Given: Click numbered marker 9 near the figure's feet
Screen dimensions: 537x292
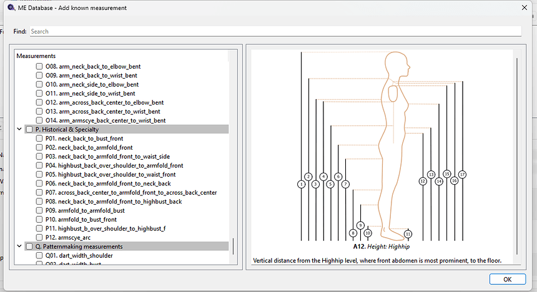Looking at the screenshot, I should pyautogui.click(x=360, y=225).
